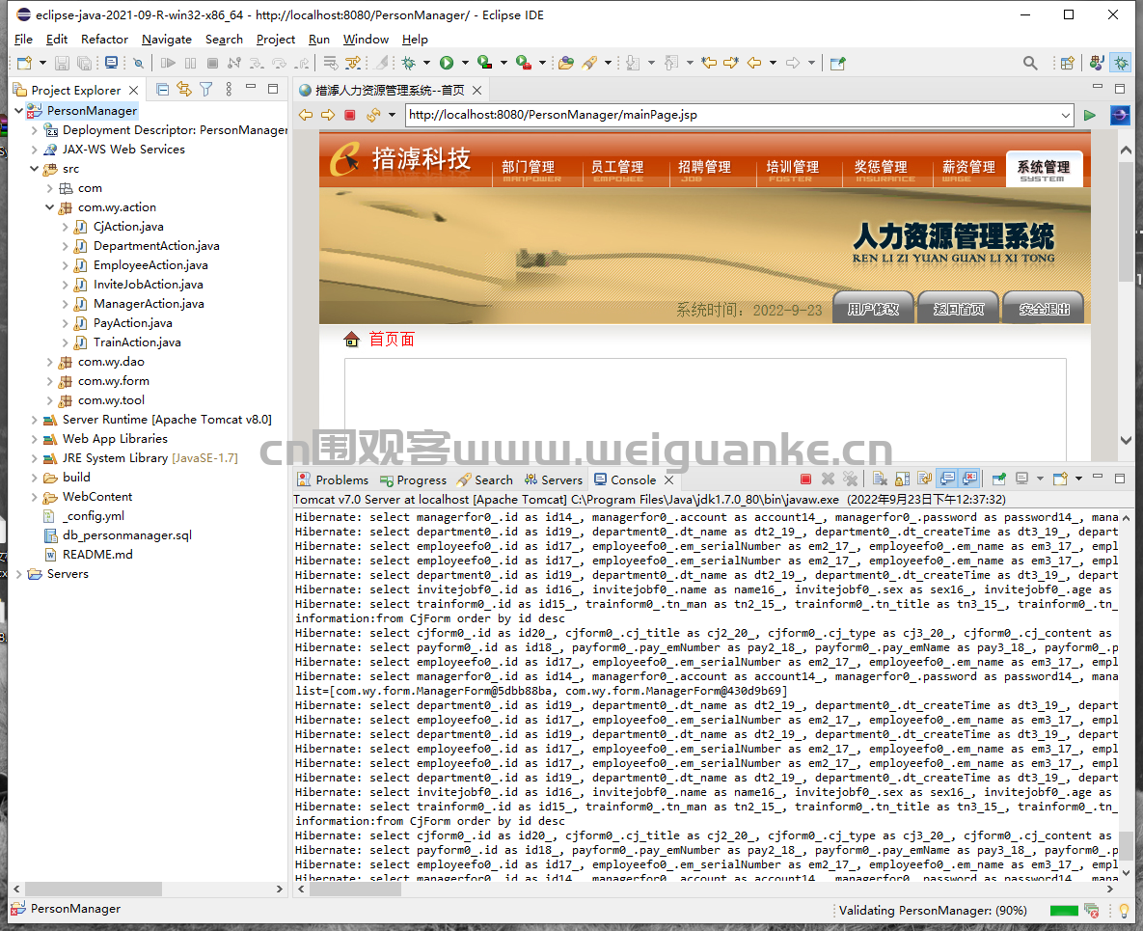
Task: Terminate the server with console red square
Action: click(805, 479)
